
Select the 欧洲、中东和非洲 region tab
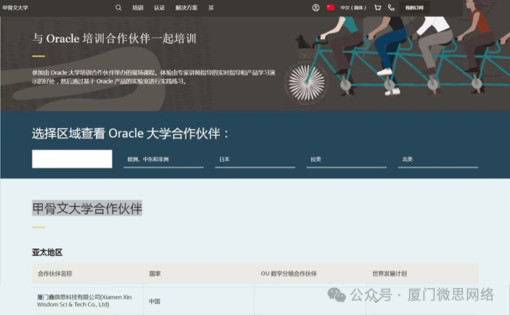(163, 159)
